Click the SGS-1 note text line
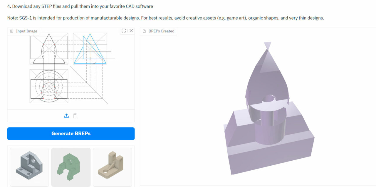This screenshot has width=376, height=187. 165,18
